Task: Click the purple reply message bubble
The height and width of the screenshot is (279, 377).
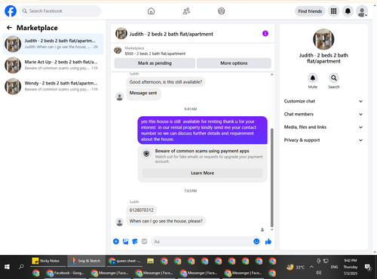Action: click(x=202, y=130)
